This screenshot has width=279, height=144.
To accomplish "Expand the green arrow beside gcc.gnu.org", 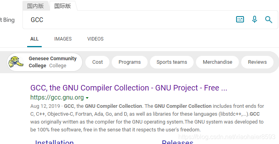I will [x=87, y=98].
